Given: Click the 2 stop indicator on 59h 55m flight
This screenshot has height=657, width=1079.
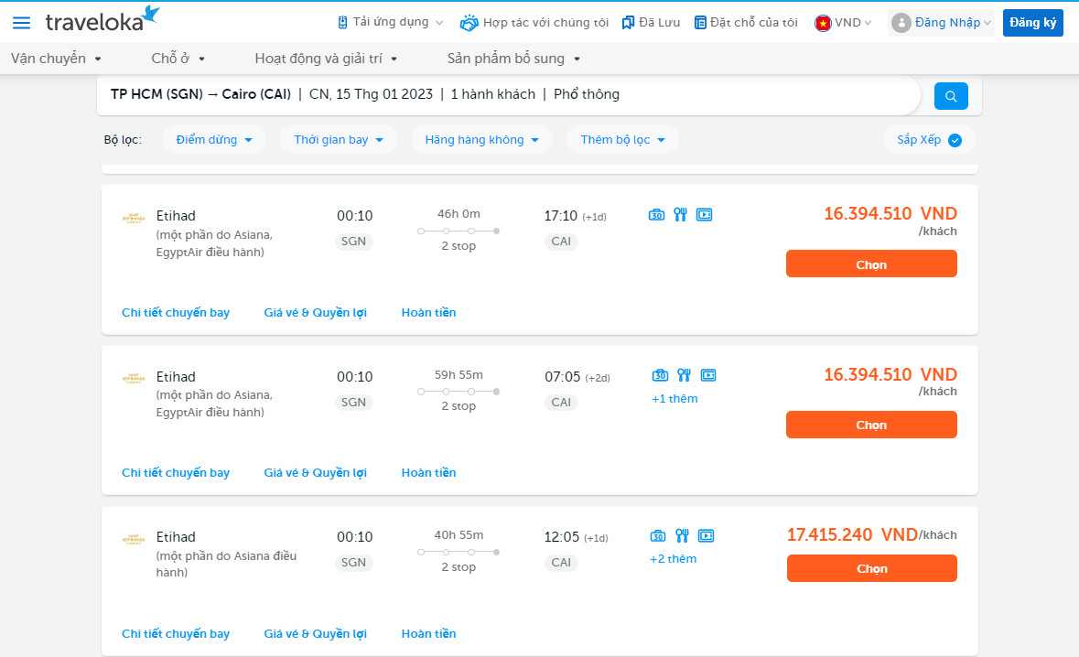Looking at the screenshot, I should 459,406.
